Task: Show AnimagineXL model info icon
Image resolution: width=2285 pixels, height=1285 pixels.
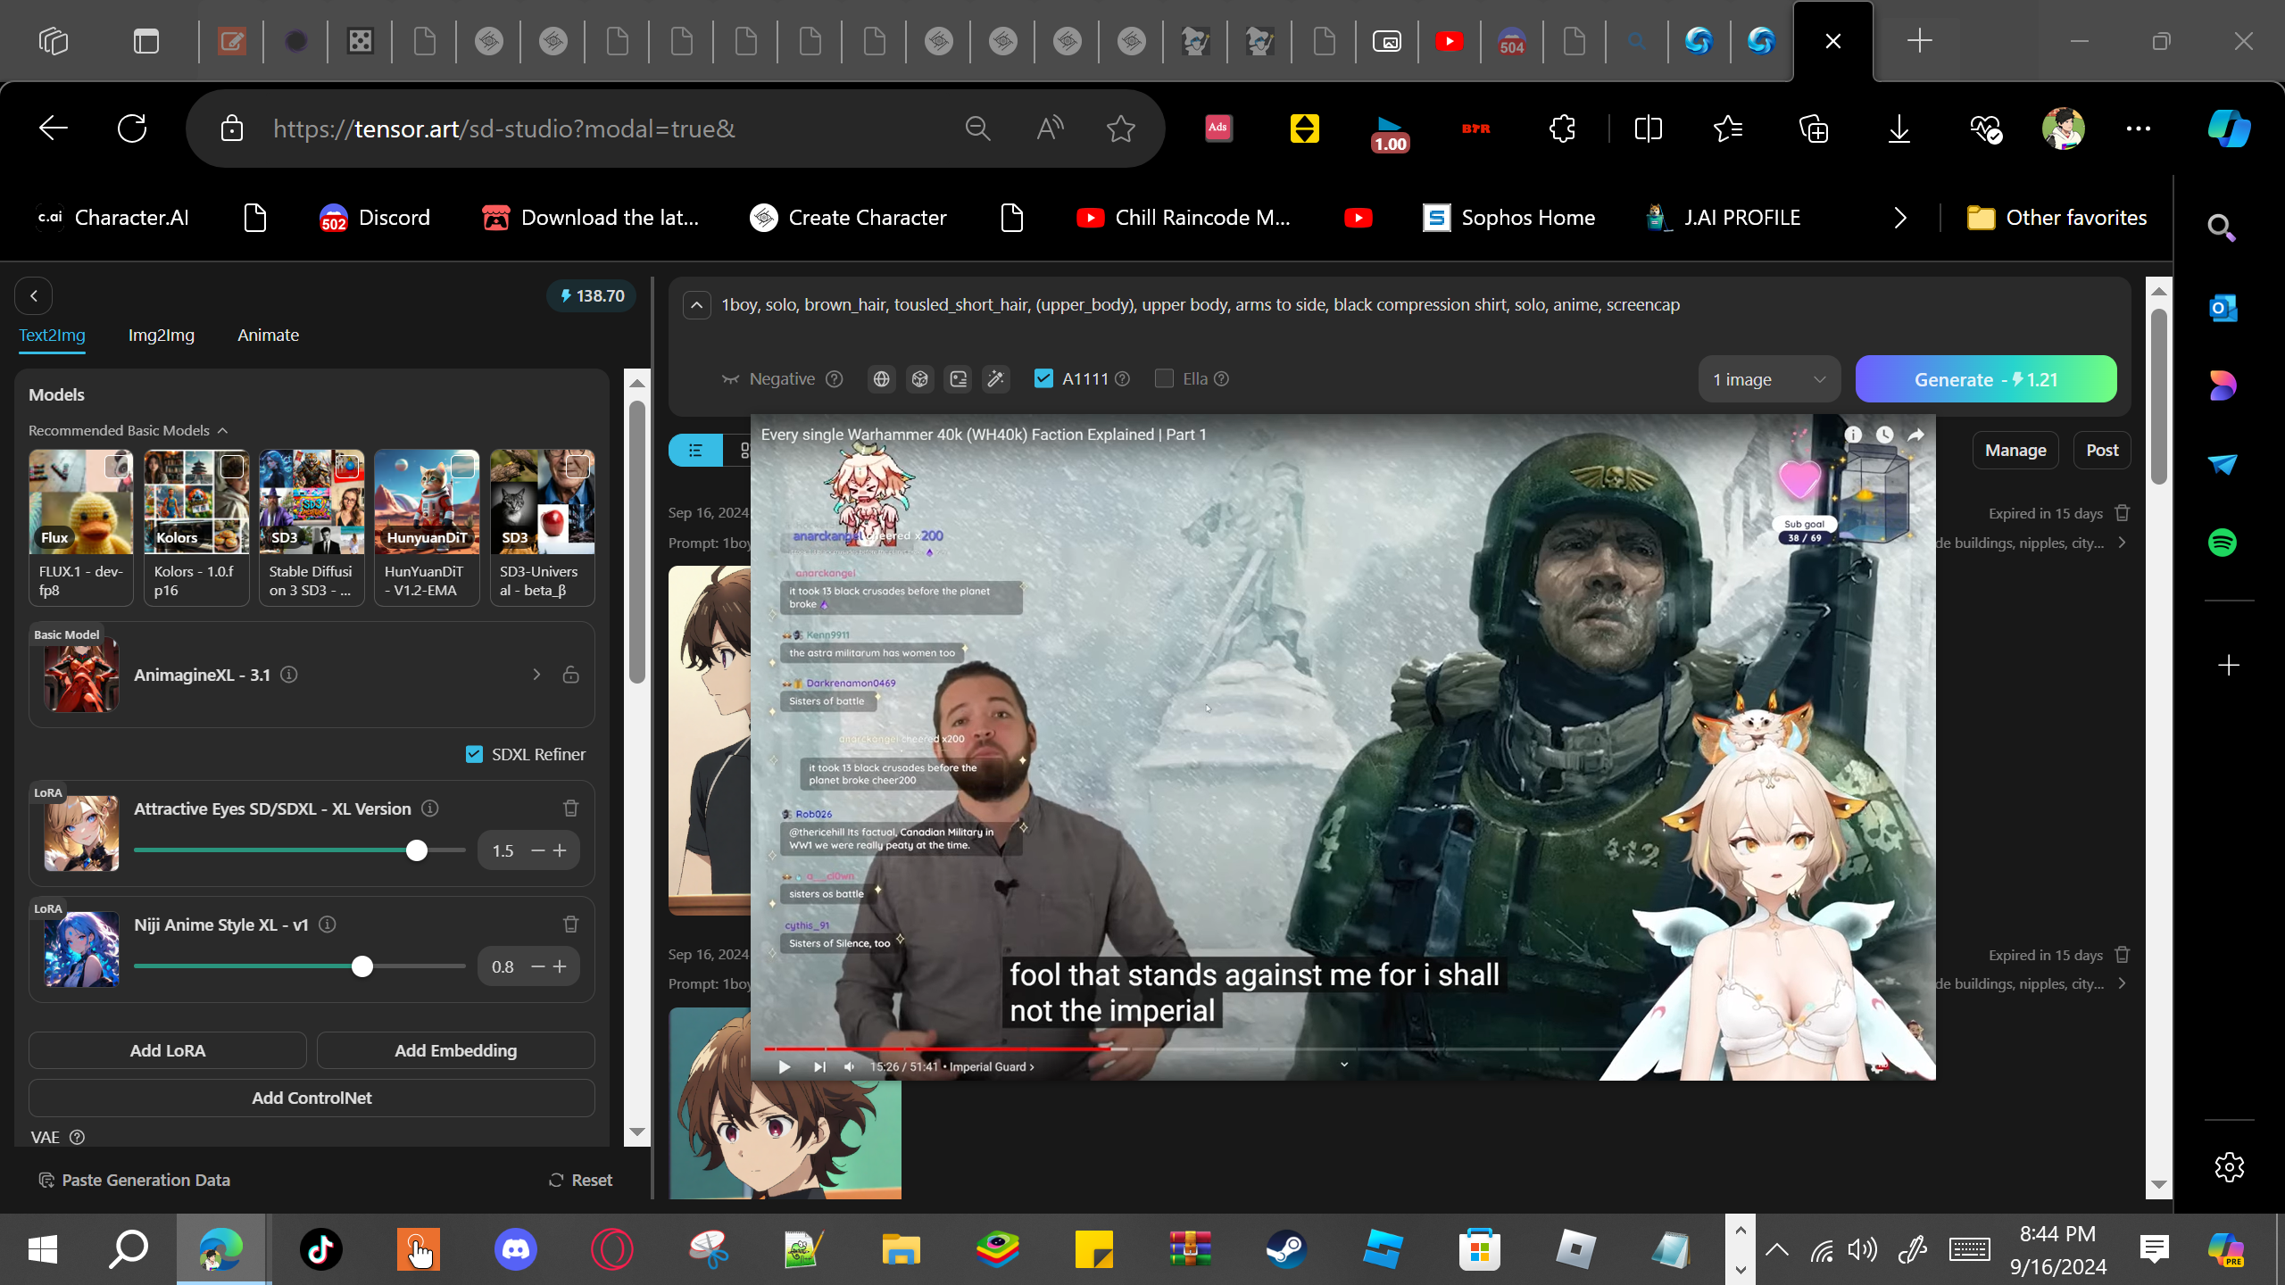Action: [289, 675]
